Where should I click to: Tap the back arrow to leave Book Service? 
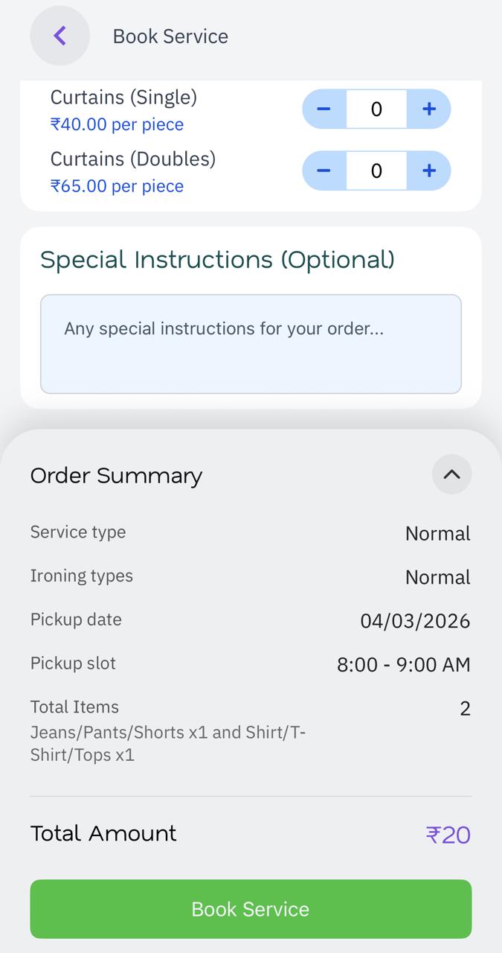[x=59, y=35]
